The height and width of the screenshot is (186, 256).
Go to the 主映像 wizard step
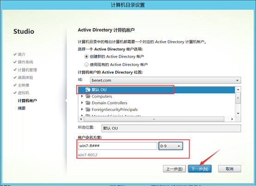24,85
